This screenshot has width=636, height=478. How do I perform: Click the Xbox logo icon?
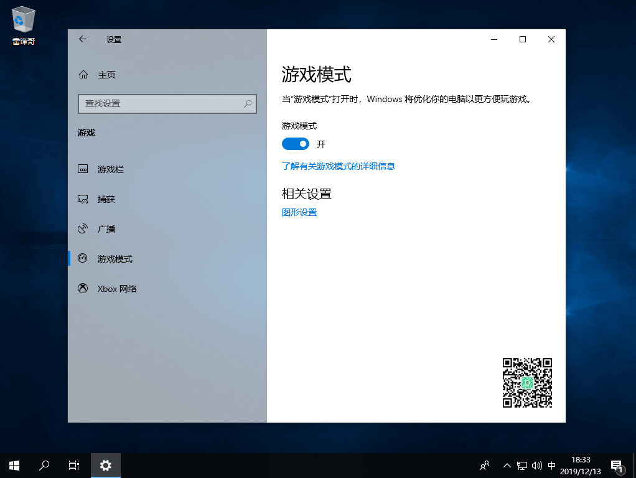[83, 289]
